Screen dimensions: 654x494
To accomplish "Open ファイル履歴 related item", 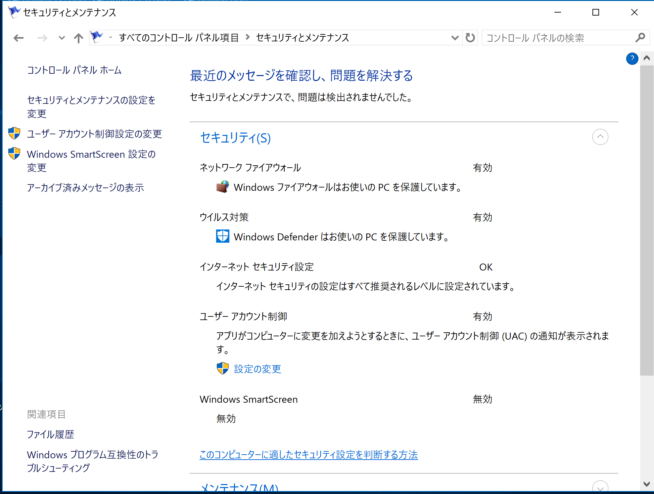I will (x=50, y=434).
